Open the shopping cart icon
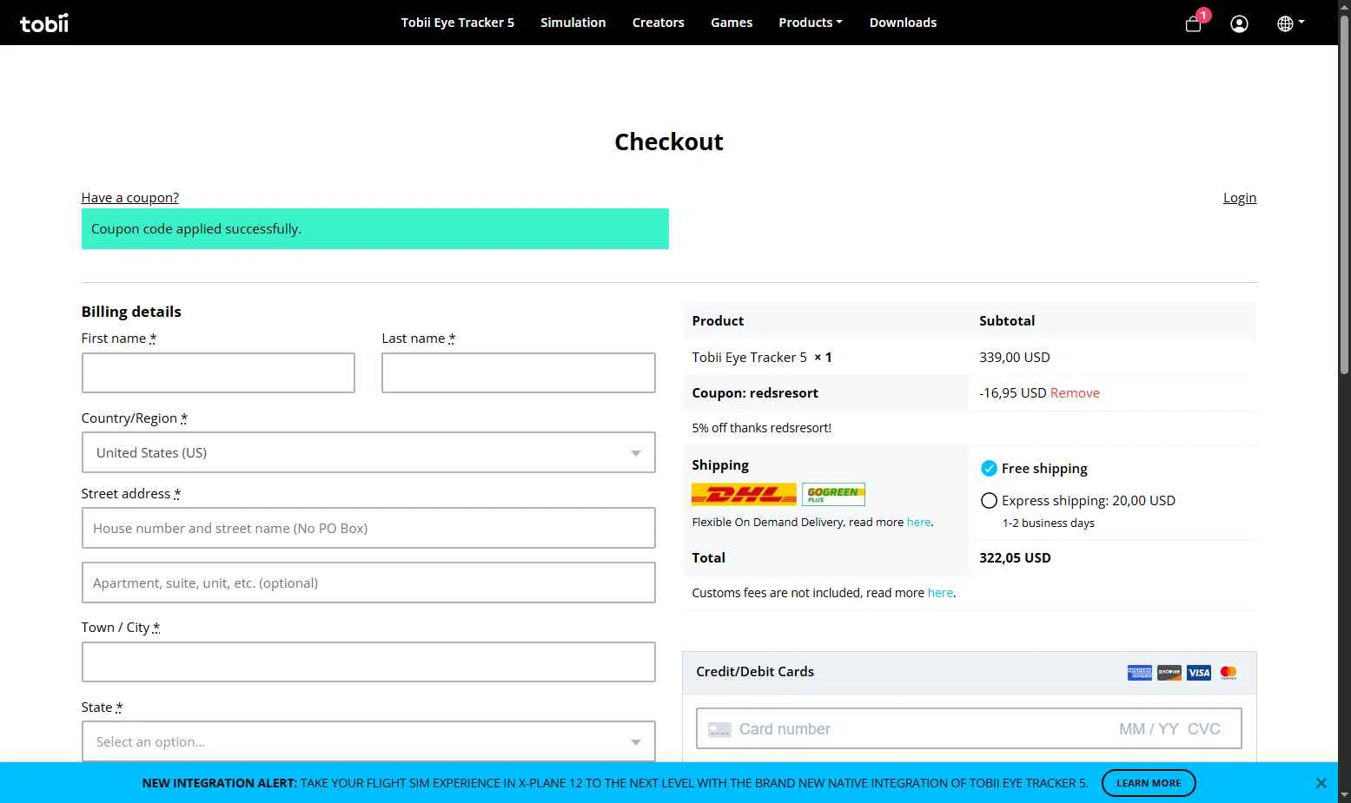 tap(1194, 23)
